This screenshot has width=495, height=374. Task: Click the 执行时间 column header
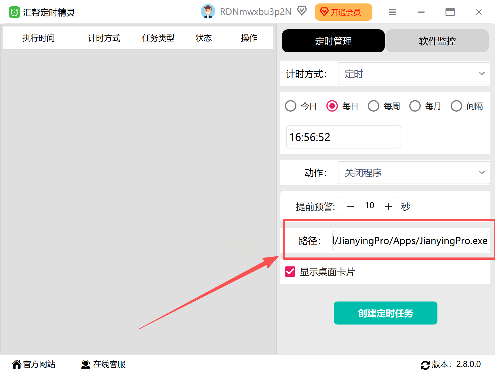39,38
